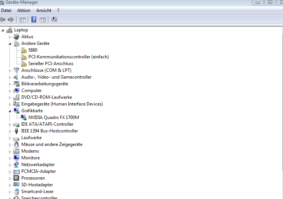Click the Prozessoren chip icon
283x199 pixels.
click(x=16, y=178)
